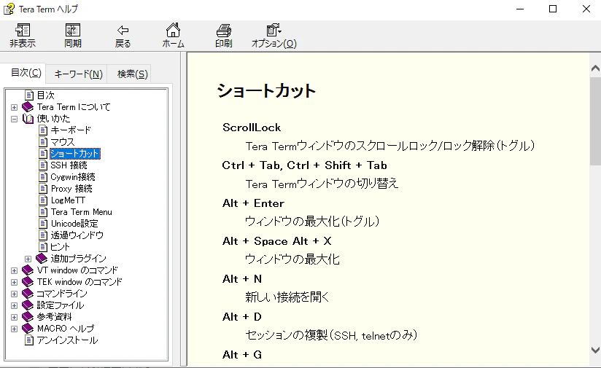The height and width of the screenshot is (368, 601).
Task: Open the LogMeTT topic
Action: [x=68, y=200]
